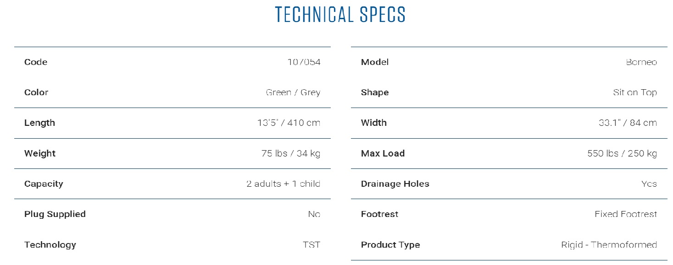Viewport: 673px width, 265px height.
Task: Select the Borneo model value
Action: 641,62
